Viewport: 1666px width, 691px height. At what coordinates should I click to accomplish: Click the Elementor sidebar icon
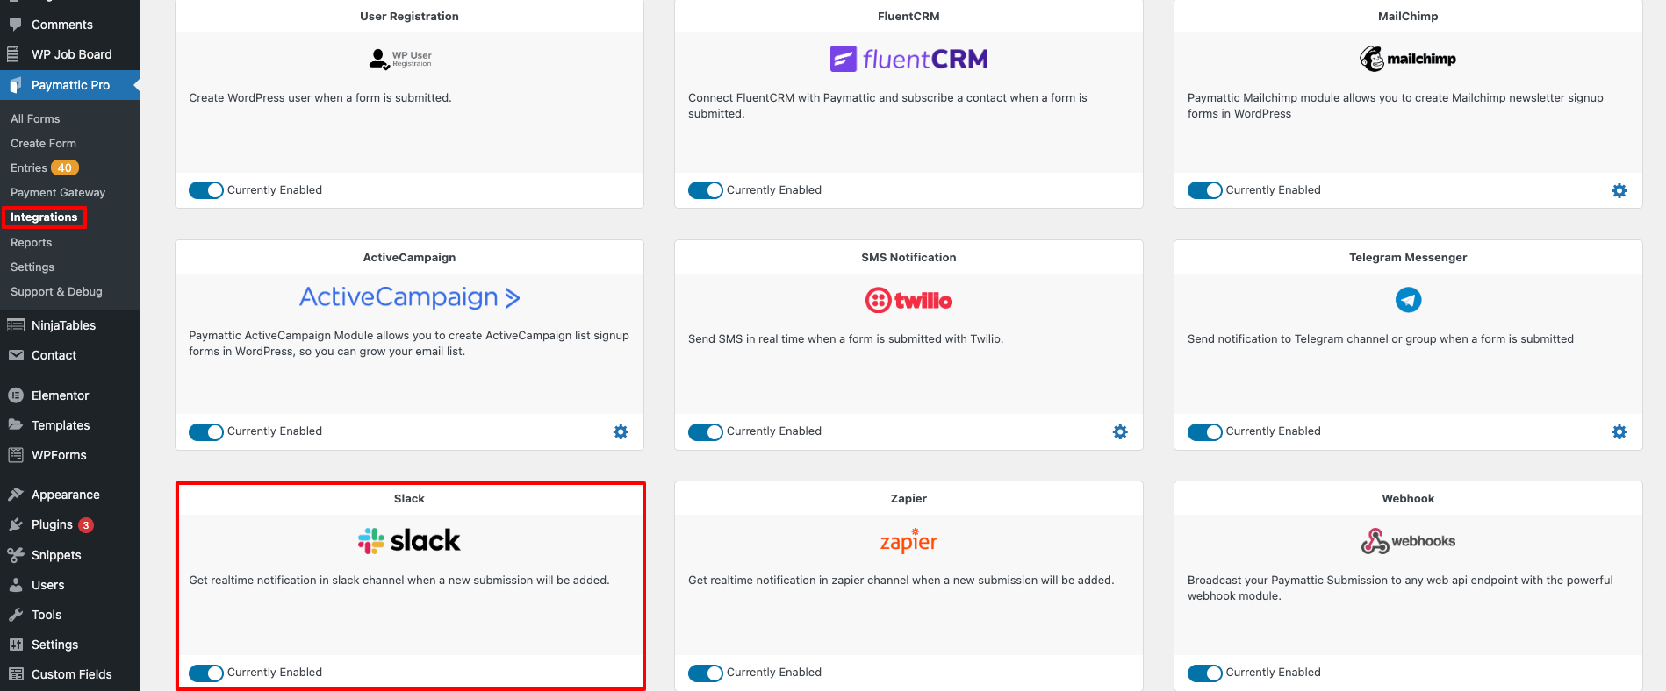pos(15,395)
